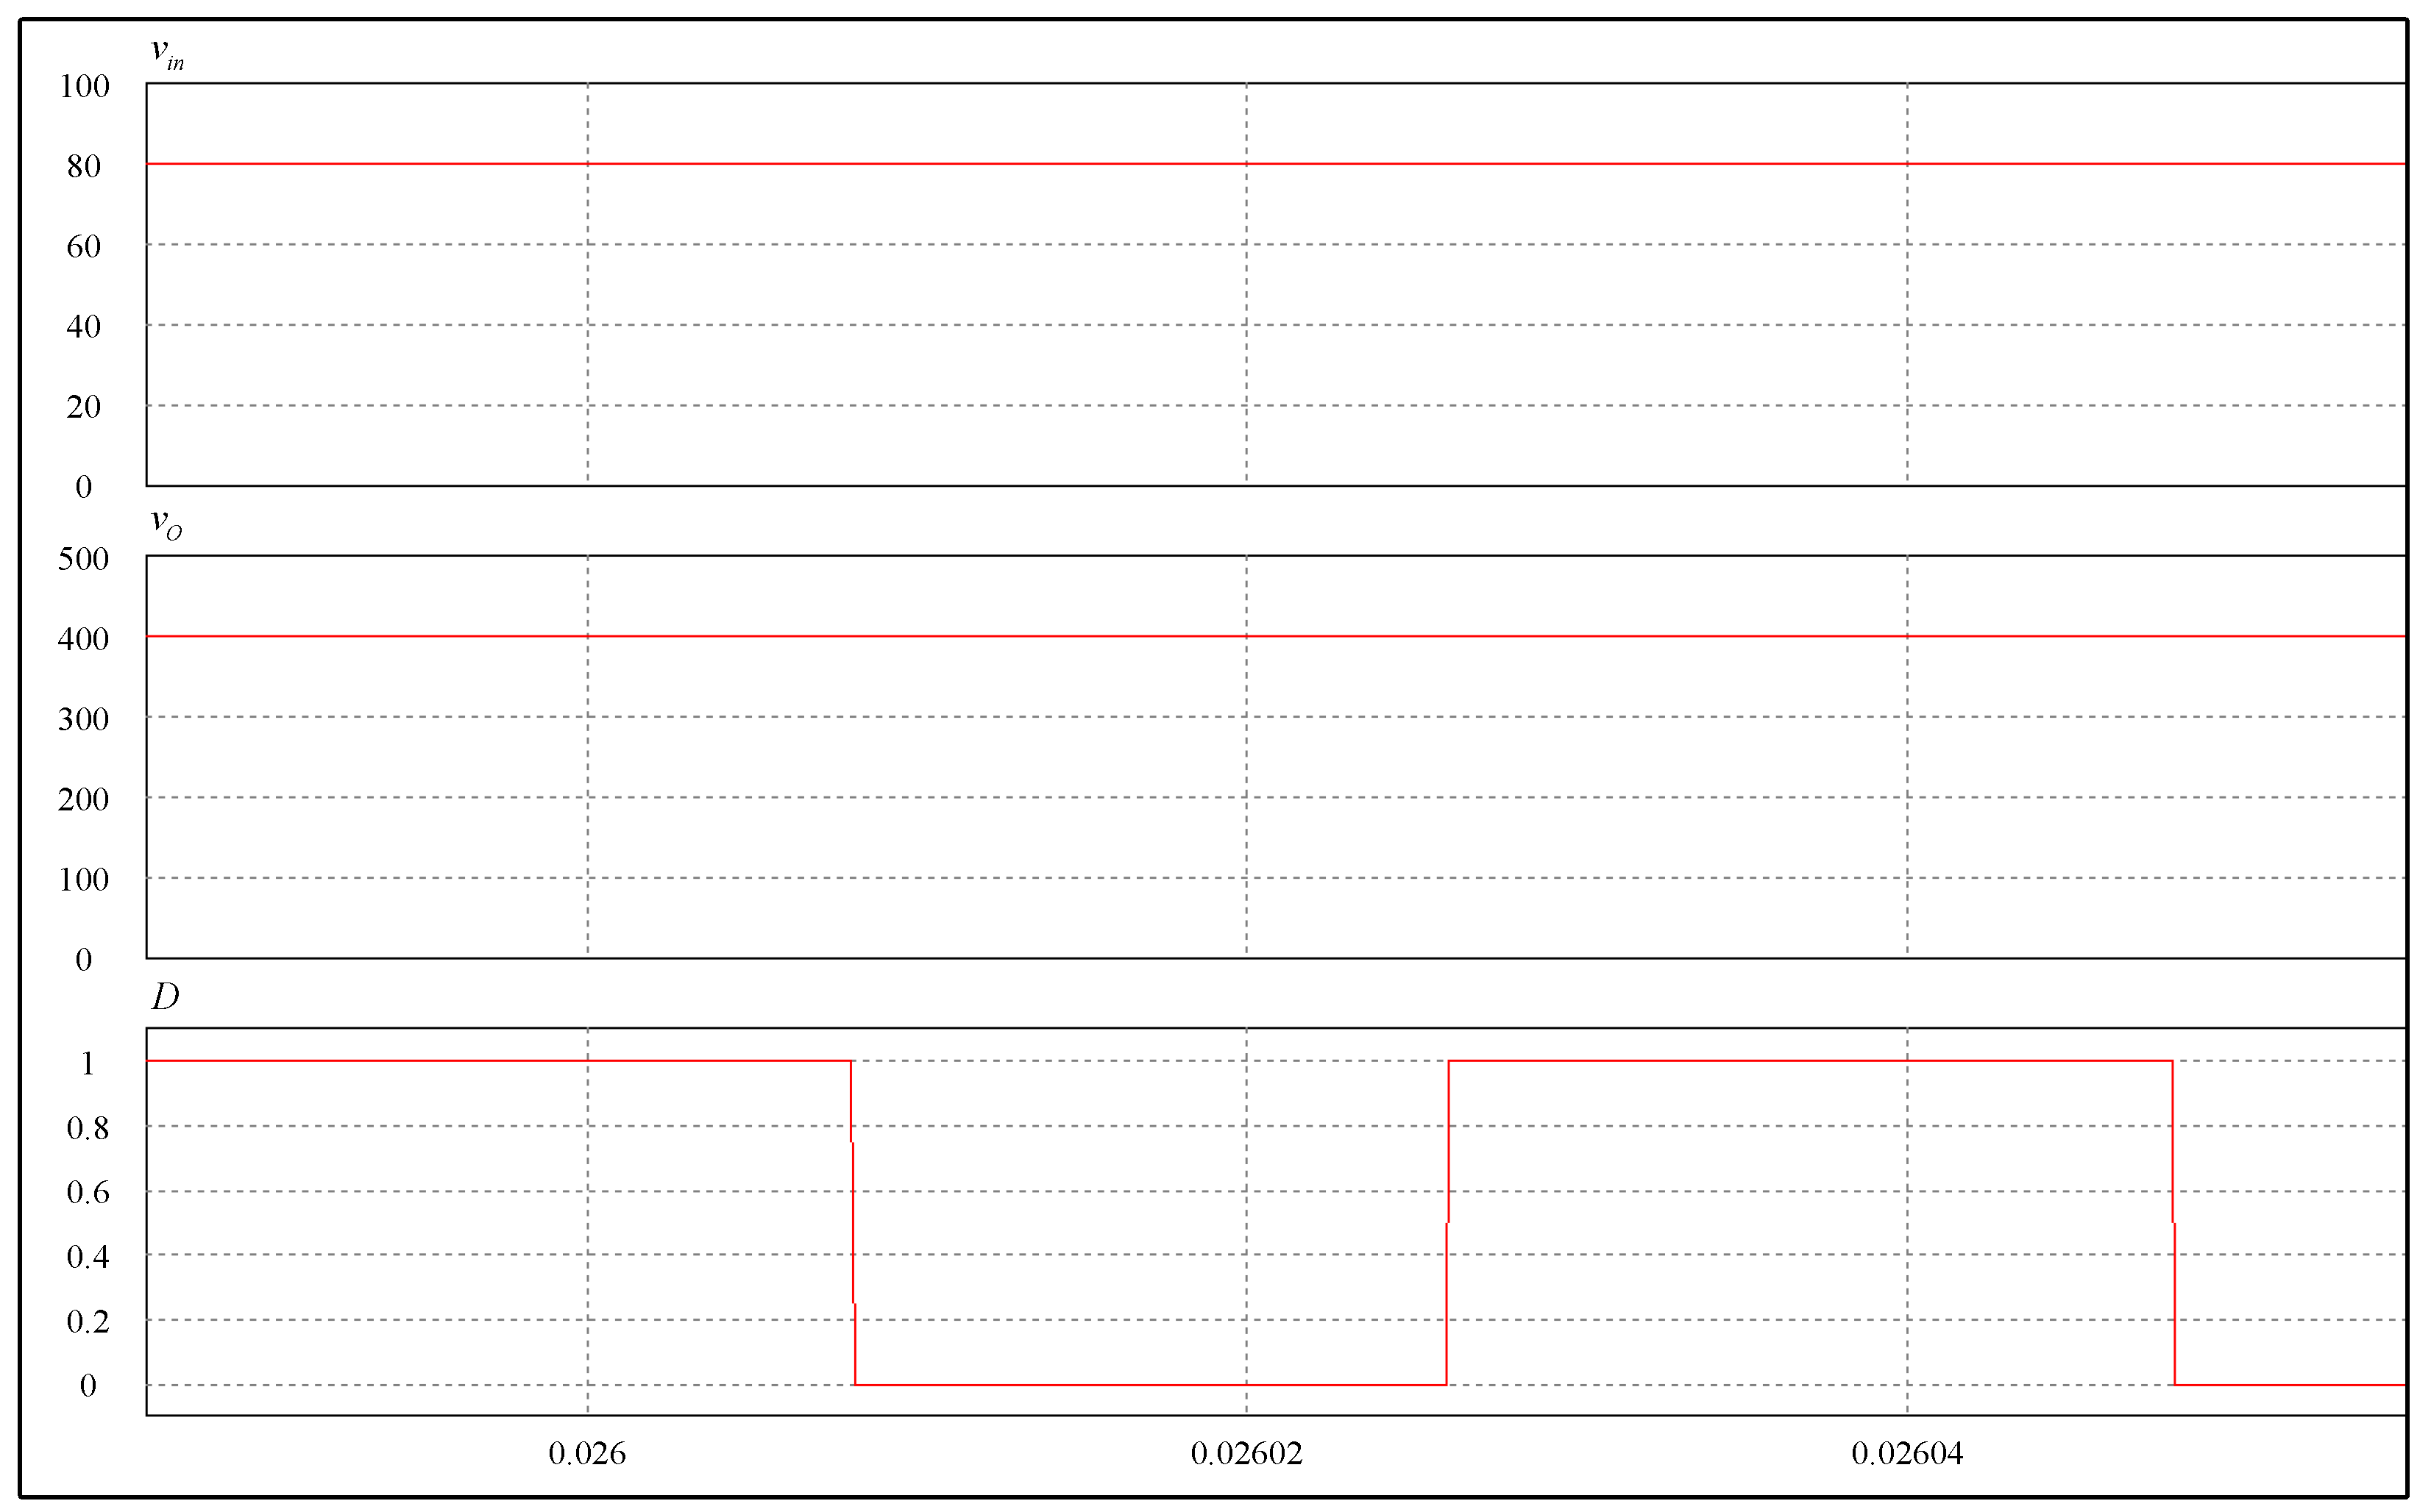Click the 0.8 tick label on D axis
The width and height of the screenshot is (2431, 1512).
(87, 1128)
